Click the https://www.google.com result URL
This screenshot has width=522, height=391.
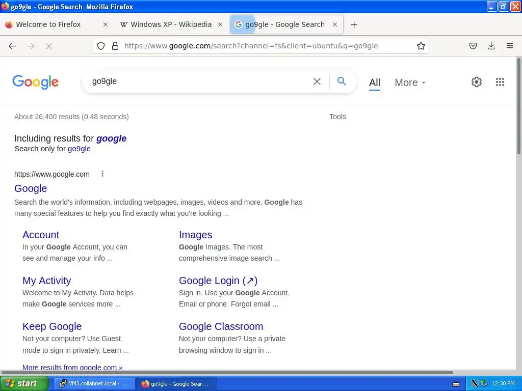pyautogui.click(x=52, y=174)
